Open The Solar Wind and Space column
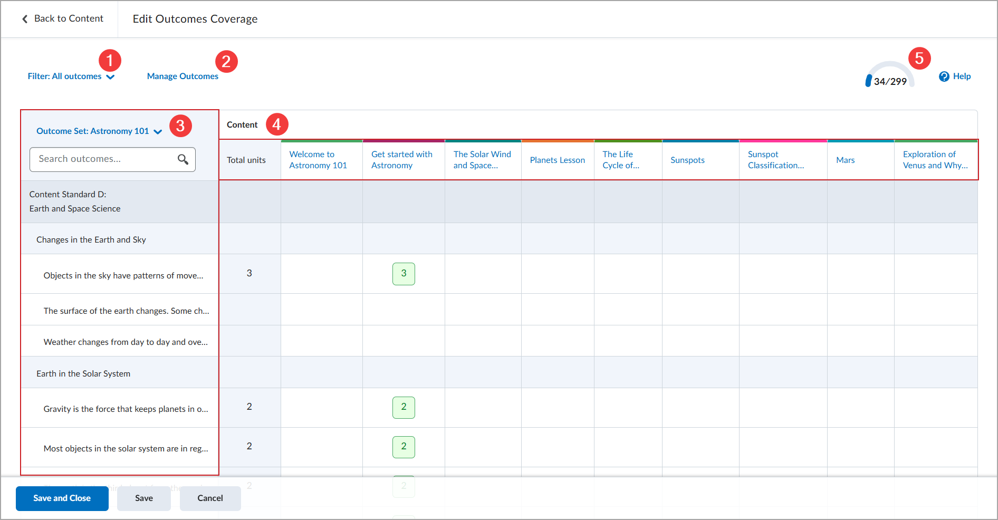The height and width of the screenshot is (520, 998). point(482,160)
